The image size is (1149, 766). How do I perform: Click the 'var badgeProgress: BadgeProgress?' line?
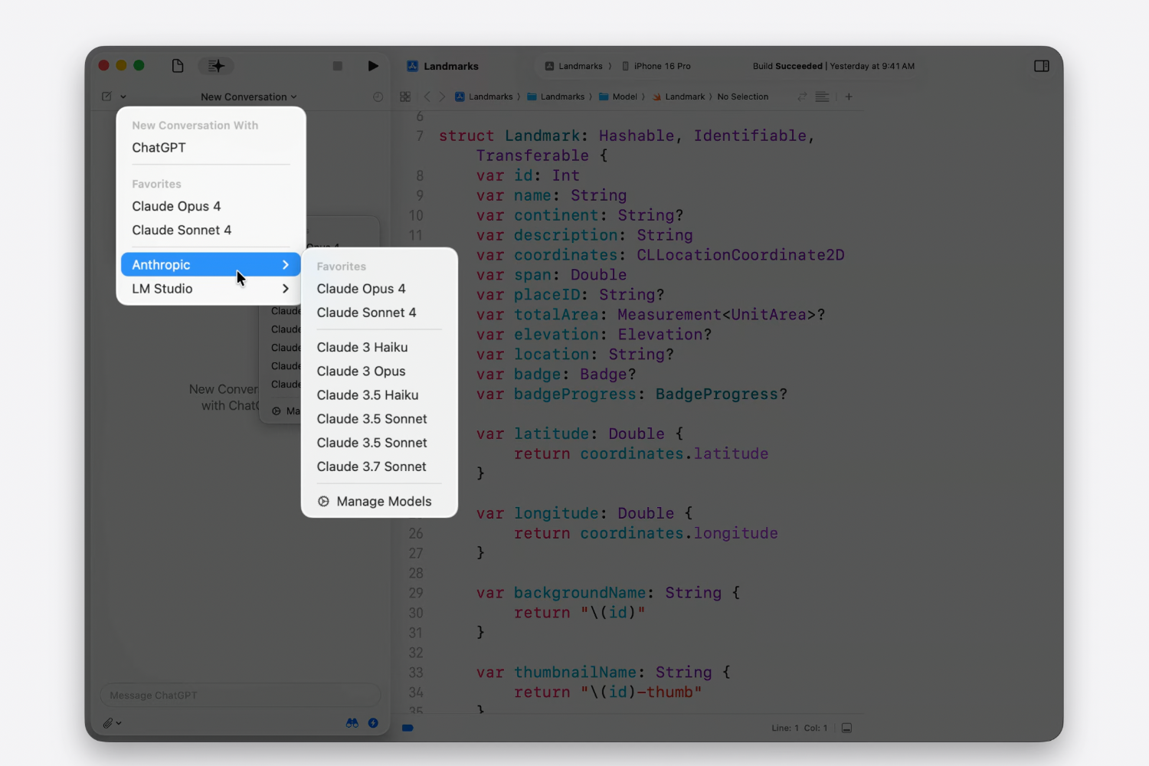click(x=632, y=394)
